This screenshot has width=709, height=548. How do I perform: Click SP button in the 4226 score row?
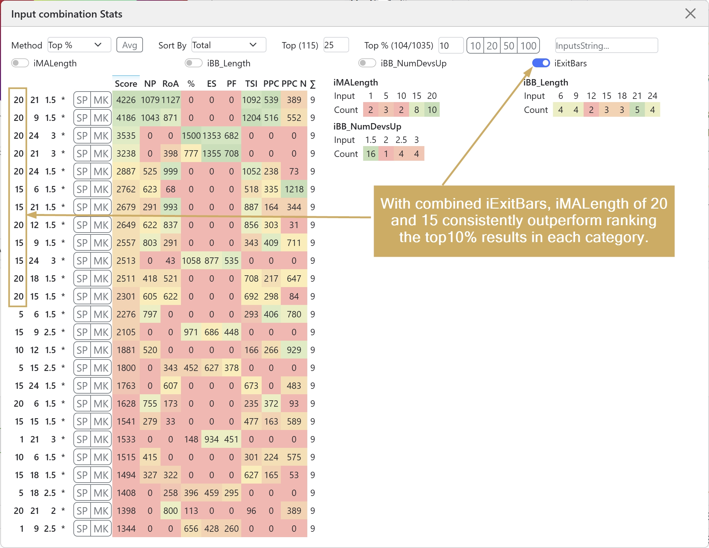82,100
